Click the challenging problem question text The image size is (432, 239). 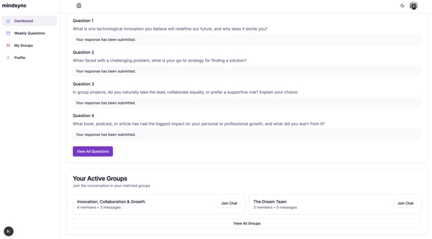coord(160,61)
